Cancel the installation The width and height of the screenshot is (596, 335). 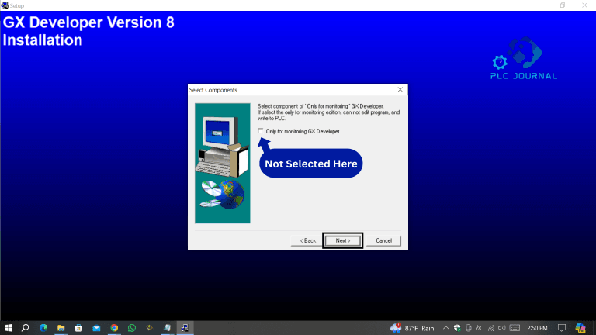click(x=383, y=240)
